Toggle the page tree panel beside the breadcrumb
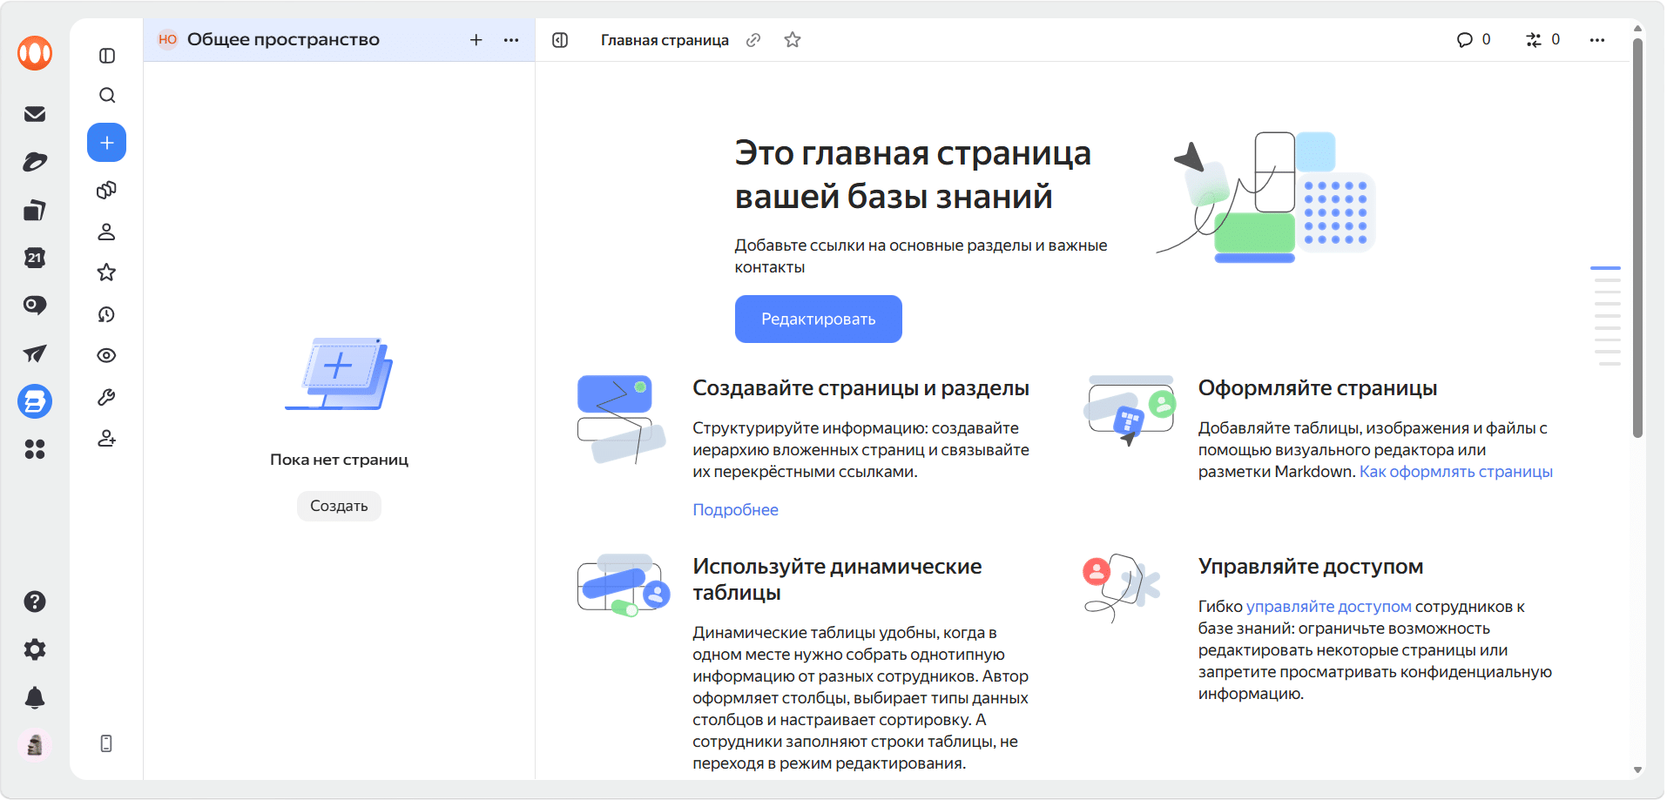This screenshot has height=800, width=1667. coord(560,40)
